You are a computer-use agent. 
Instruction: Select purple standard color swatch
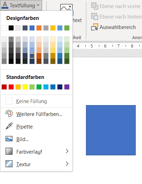pos(67,87)
